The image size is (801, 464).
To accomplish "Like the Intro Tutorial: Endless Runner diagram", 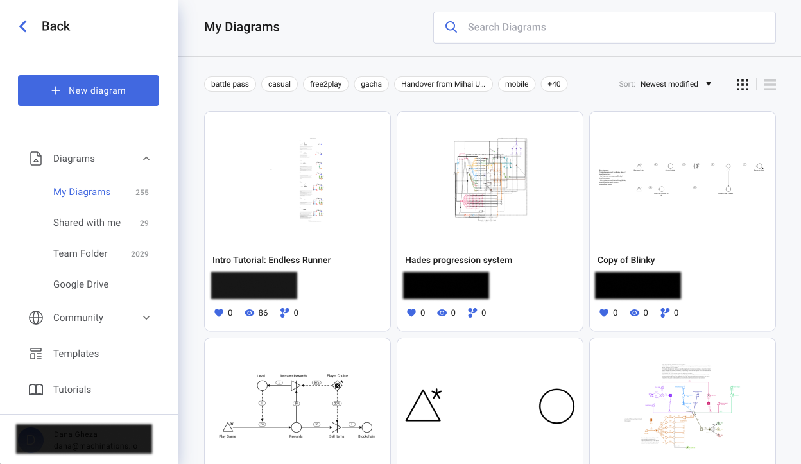I will tap(219, 313).
